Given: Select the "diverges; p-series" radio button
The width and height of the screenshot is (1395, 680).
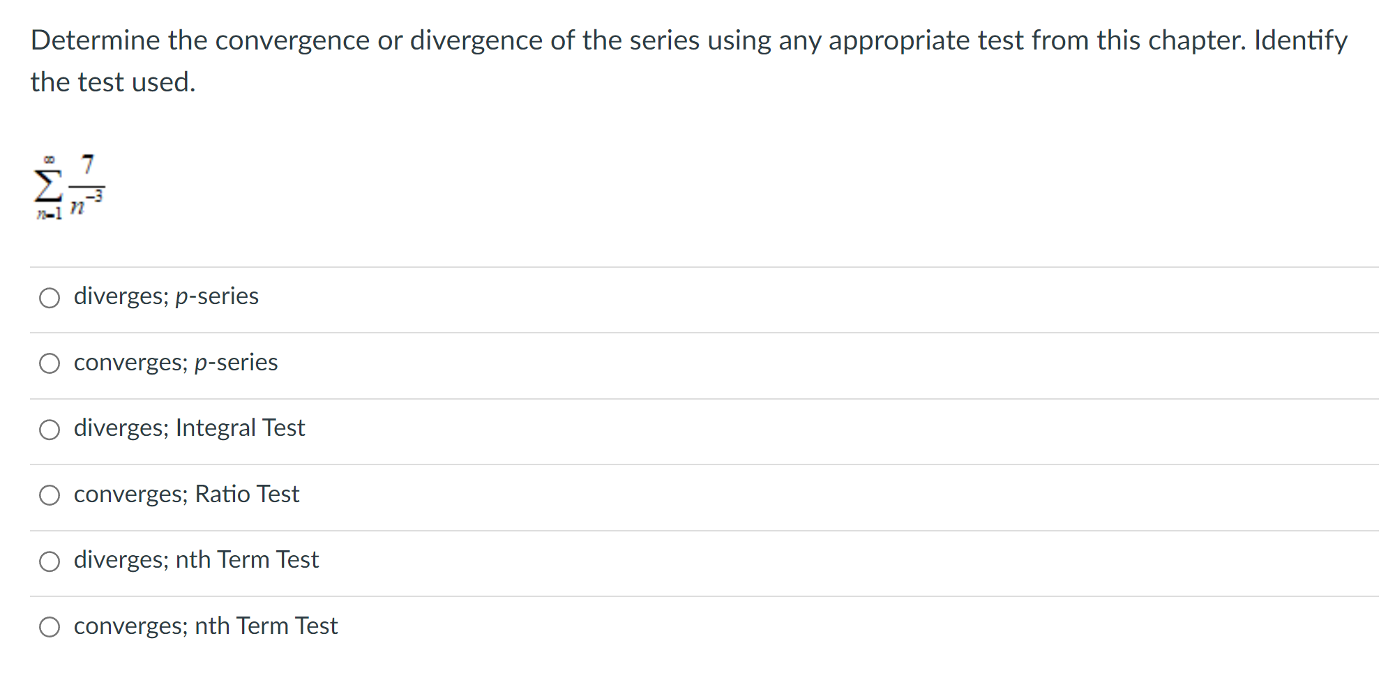Looking at the screenshot, I should (50, 299).
